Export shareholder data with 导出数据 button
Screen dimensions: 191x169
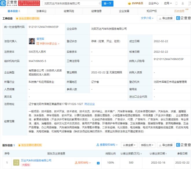tap(166, 145)
